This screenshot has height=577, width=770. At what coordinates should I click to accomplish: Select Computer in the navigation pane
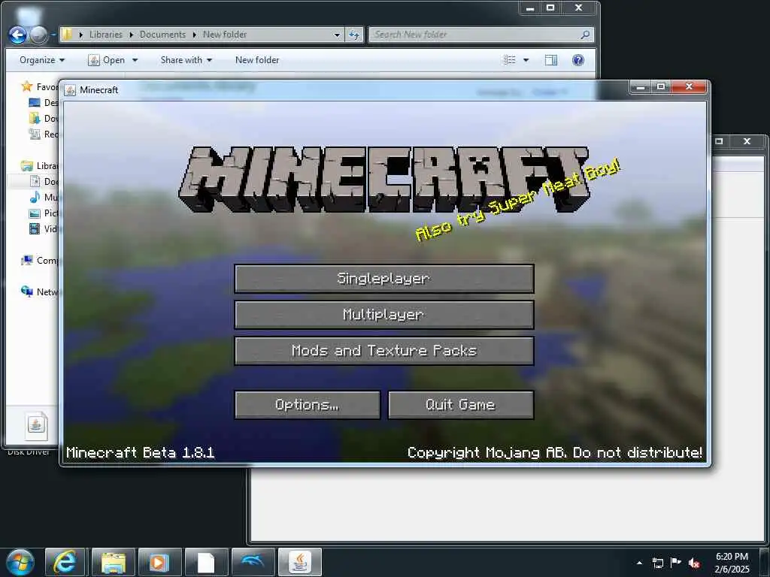41,261
